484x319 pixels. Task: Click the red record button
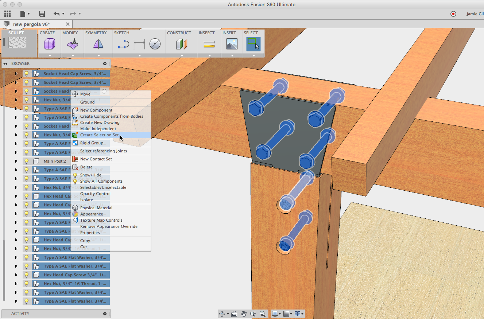click(453, 14)
